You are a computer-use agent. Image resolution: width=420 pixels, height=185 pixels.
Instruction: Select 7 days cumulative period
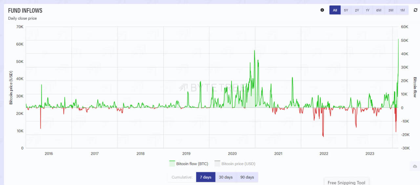click(x=206, y=177)
